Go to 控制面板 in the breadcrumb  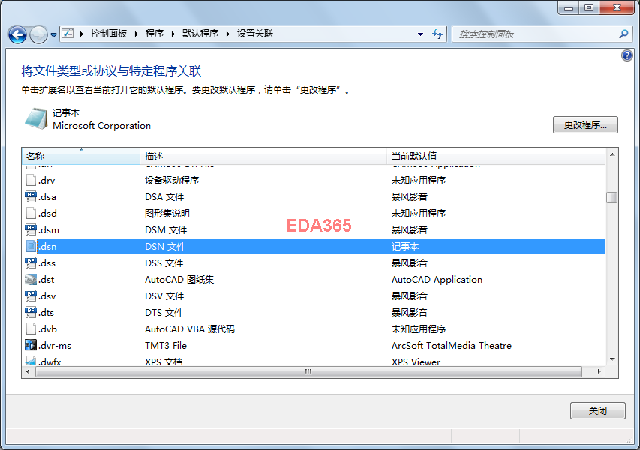[x=109, y=34]
